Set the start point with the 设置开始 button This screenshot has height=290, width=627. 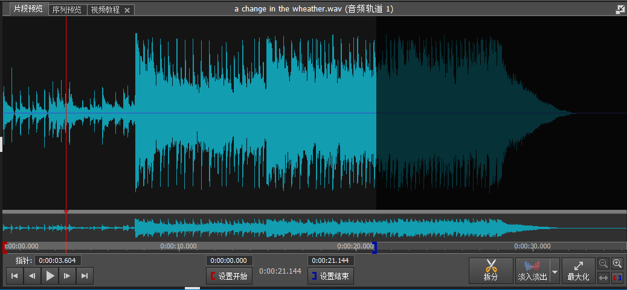click(x=230, y=276)
